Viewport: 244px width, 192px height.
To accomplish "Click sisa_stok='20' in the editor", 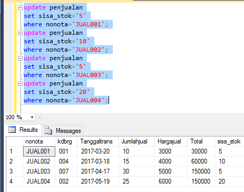I will pos(64,92).
